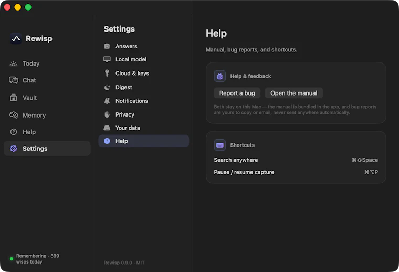The height and width of the screenshot is (272, 399).
Task: Switch to the Memory section
Action: [47, 115]
